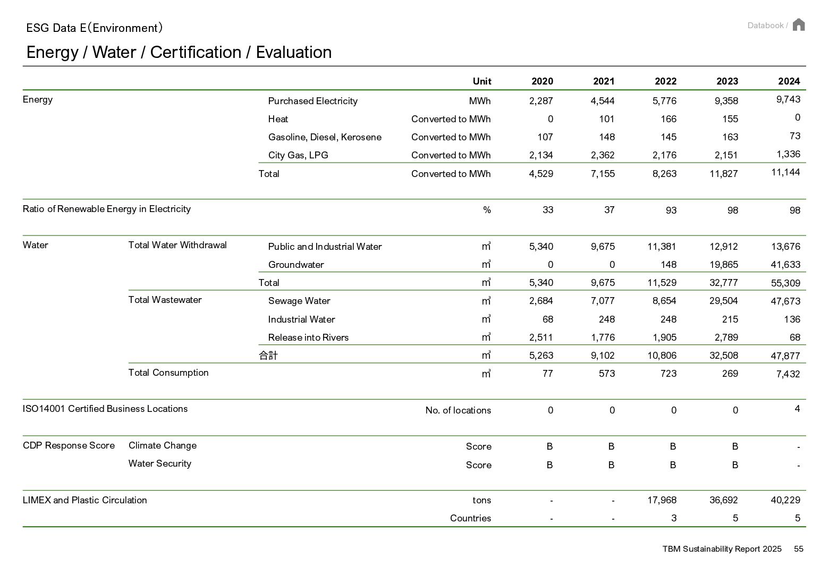
Task: Click the 'Groundwater' row label
Action: point(296,265)
